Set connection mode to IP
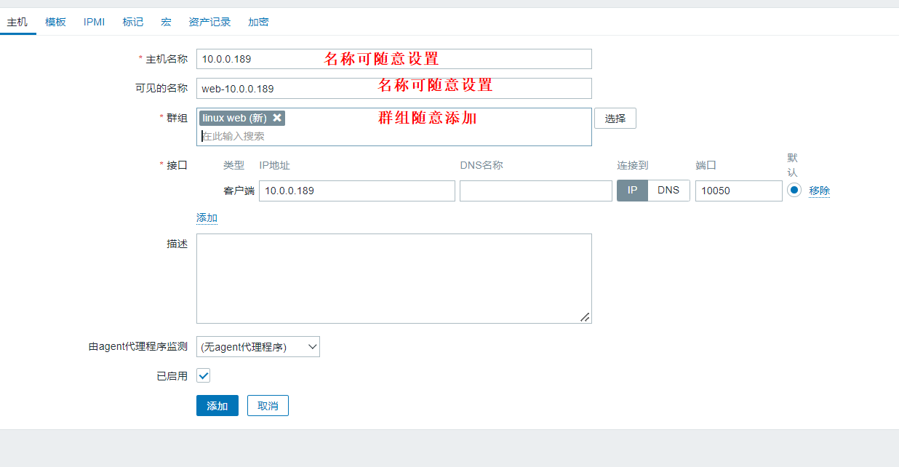Image resolution: width=899 pixels, height=467 pixels. (x=632, y=191)
